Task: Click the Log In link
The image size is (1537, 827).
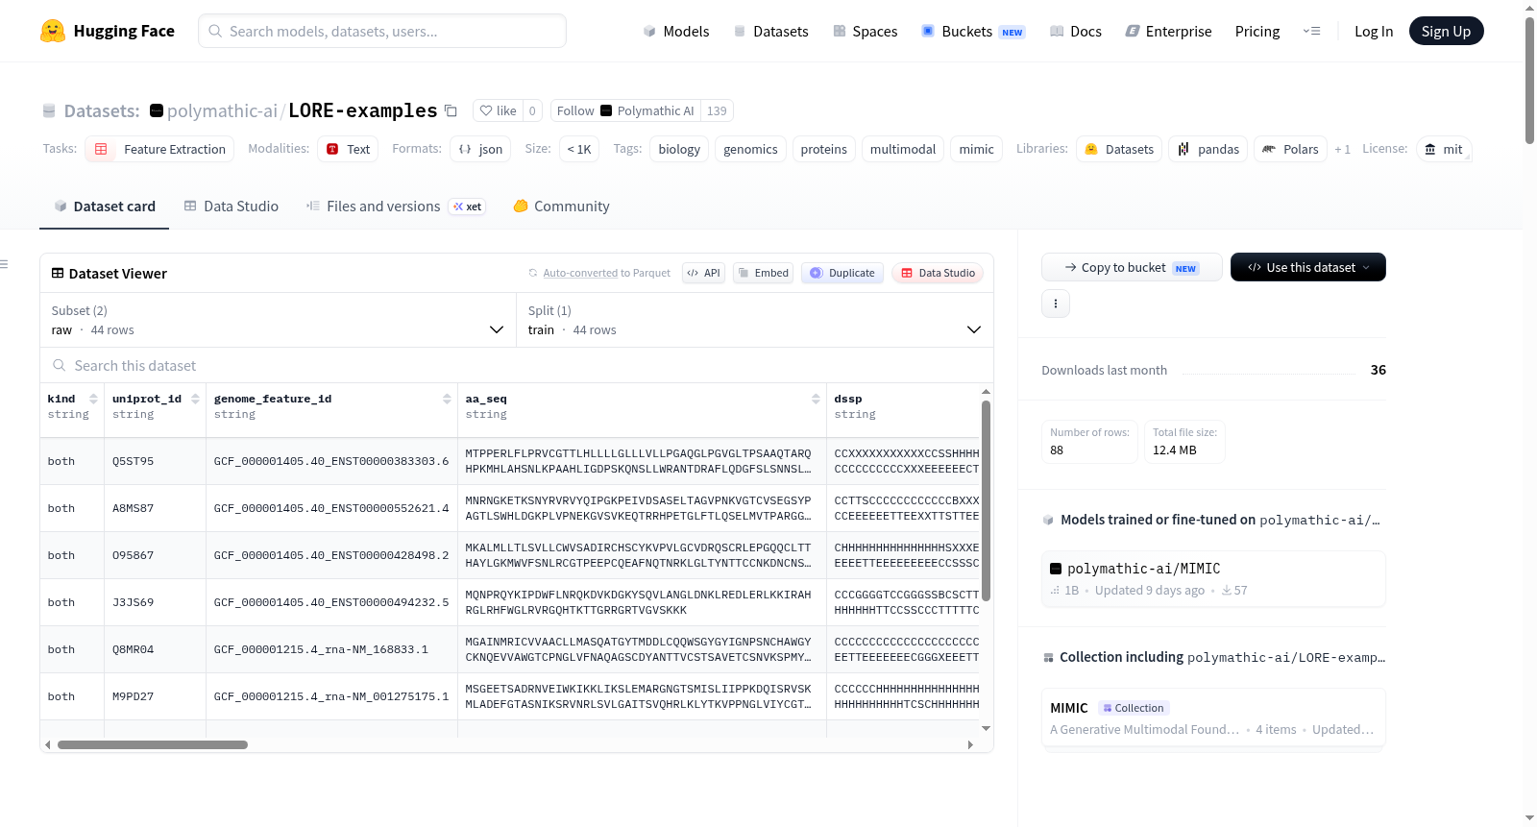Action: 1374,31
